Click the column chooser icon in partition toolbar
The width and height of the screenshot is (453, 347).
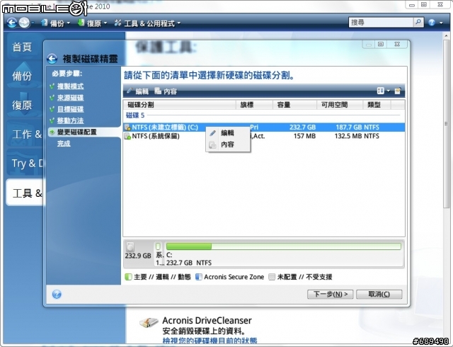click(x=398, y=91)
